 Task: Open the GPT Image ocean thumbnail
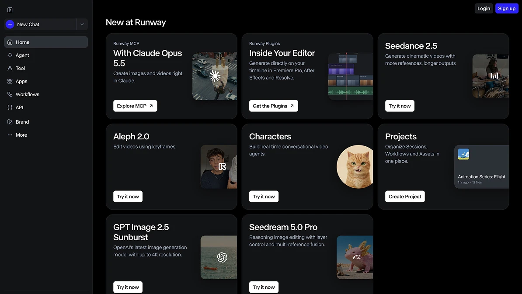(x=219, y=257)
